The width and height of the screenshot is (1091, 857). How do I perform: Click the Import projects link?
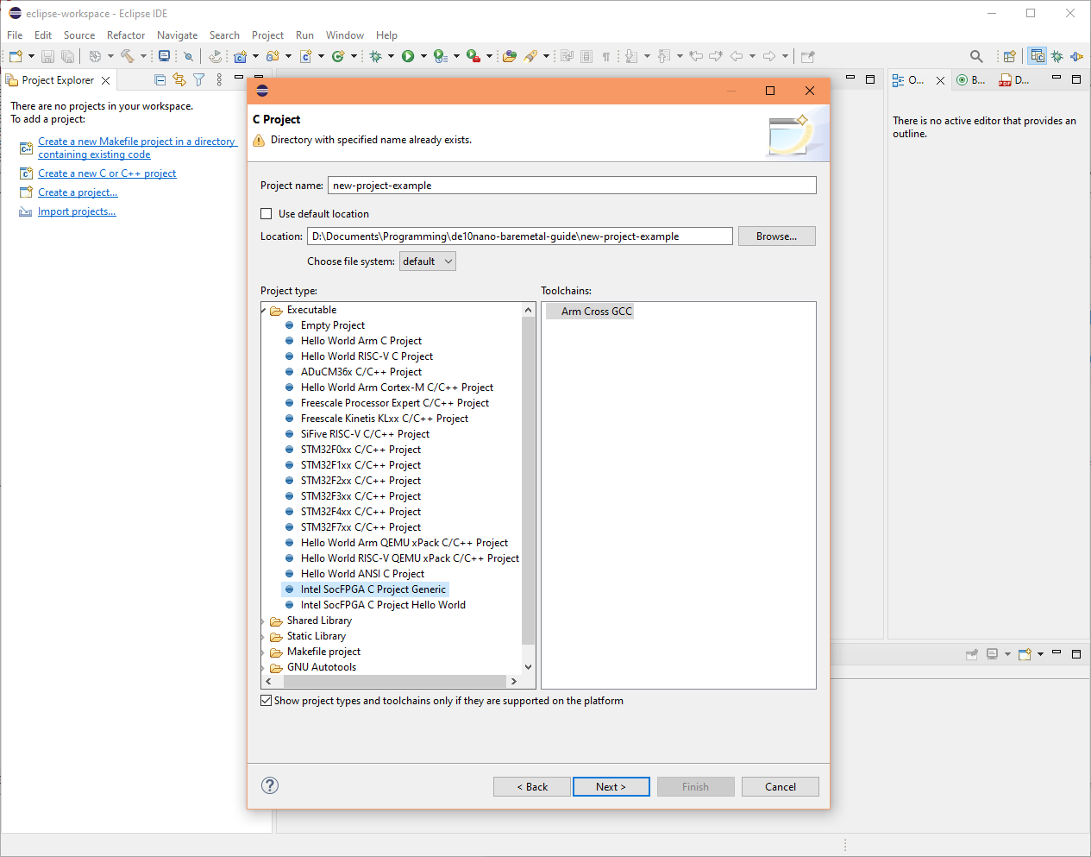click(x=77, y=211)
